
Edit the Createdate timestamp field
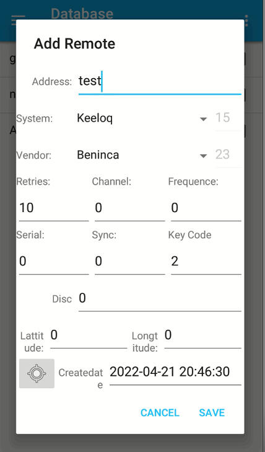pyautogui.click(x=175, y=373)
